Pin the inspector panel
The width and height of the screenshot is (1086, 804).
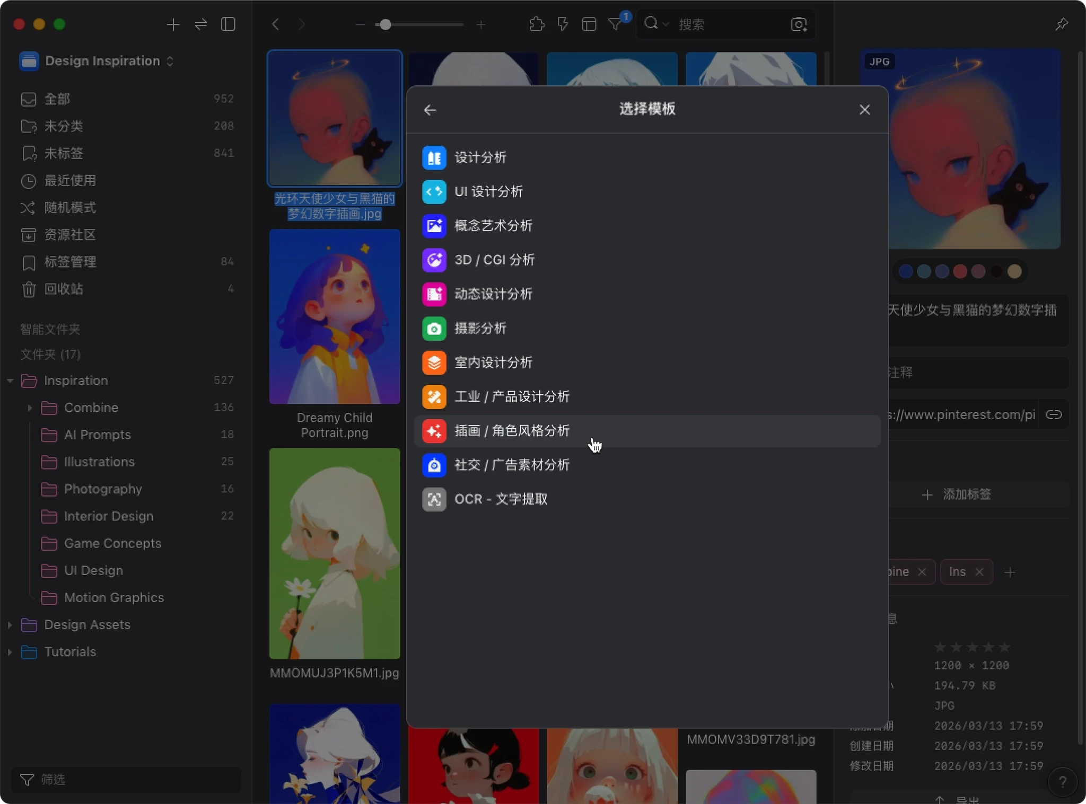pos(1061,24)
